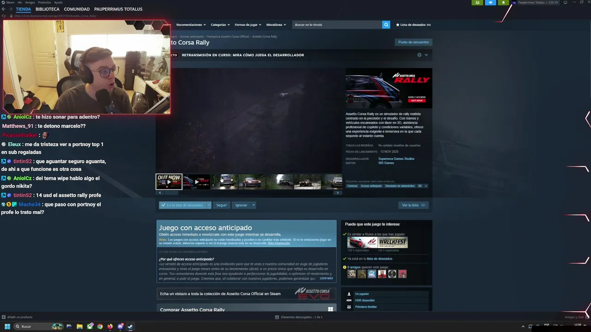Open the 'Formas de jugar' dropdown

coord(248,24)
